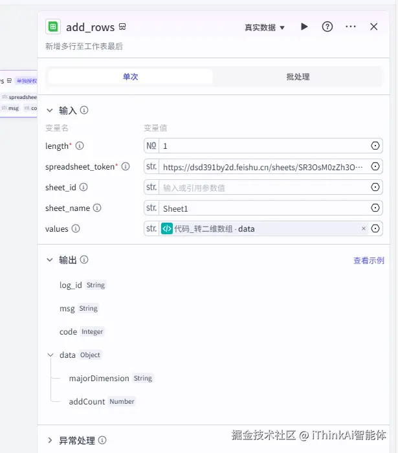Open reference picker for spreadsheet_token field
This screenshot has width=398, height=453.
pos(375,166)
